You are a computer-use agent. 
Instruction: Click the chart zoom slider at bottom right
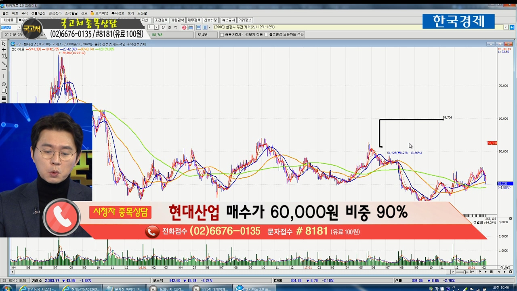coord(464,272)
